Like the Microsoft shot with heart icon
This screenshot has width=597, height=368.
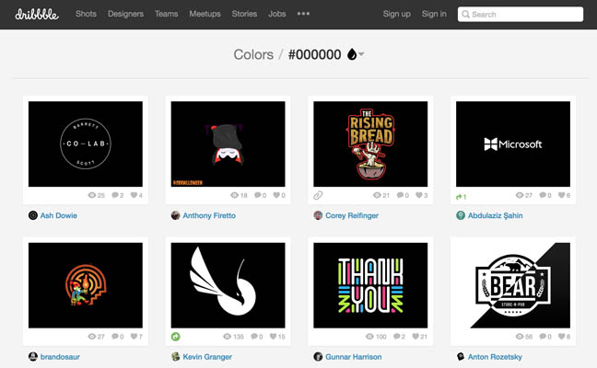click(x=562, y=195)
